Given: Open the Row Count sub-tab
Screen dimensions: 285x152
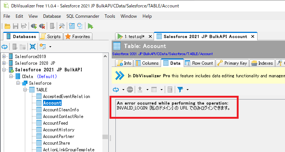Looking at the screenshot, I should (x=199, y=63).
